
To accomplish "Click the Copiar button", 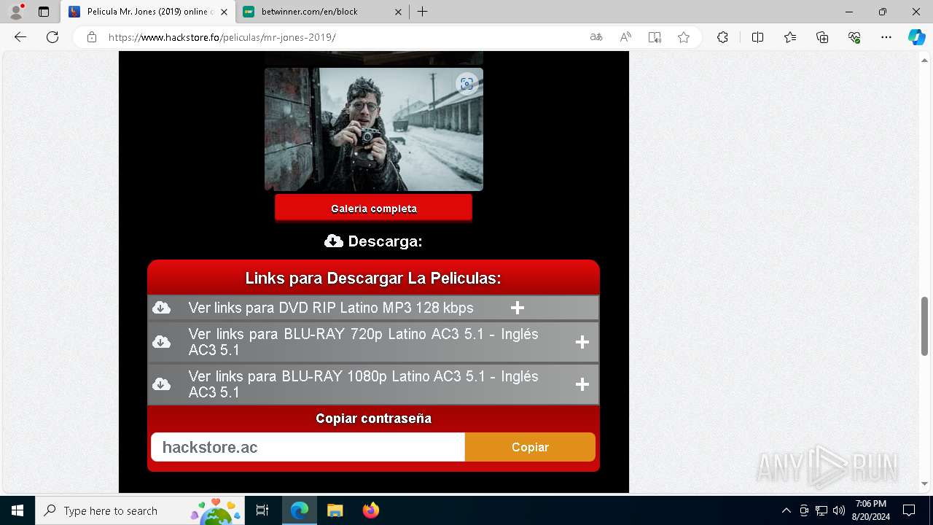I will click(x=530, y=447).
